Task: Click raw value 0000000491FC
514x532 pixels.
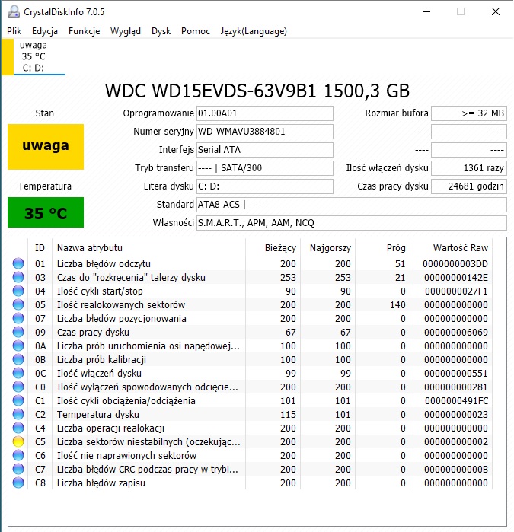Action: click(456, 400)
